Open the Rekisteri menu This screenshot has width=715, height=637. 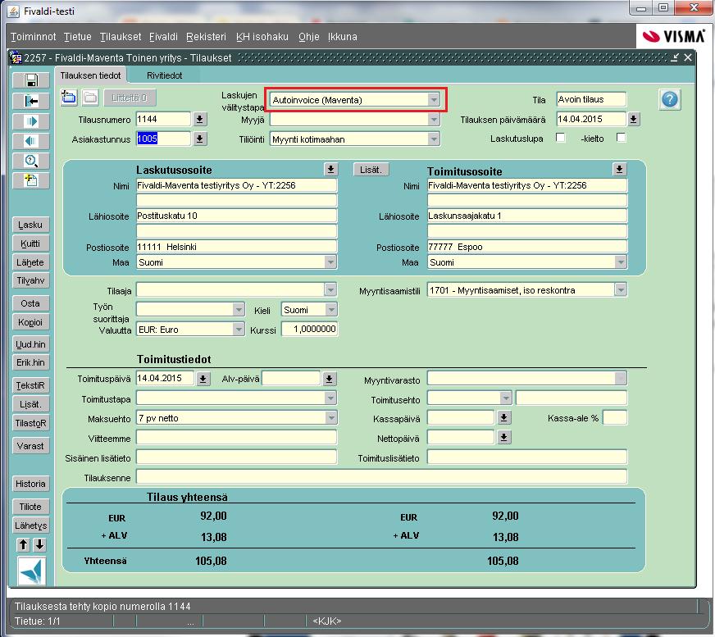click(206, 36)
